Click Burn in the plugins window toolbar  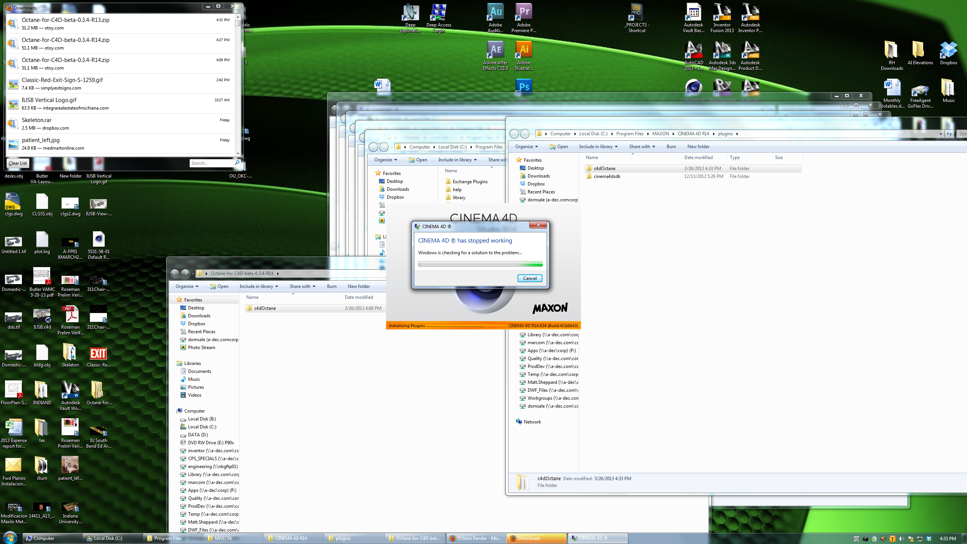(671, 147)
